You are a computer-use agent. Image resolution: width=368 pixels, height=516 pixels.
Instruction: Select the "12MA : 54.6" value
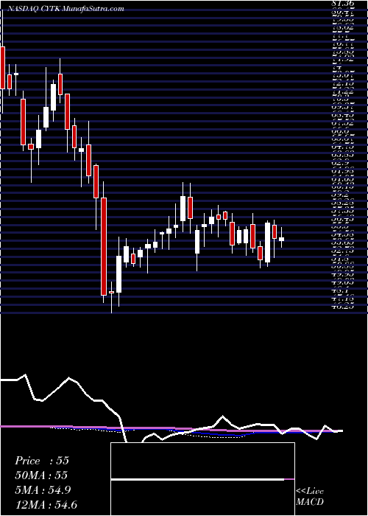(46, 505)
